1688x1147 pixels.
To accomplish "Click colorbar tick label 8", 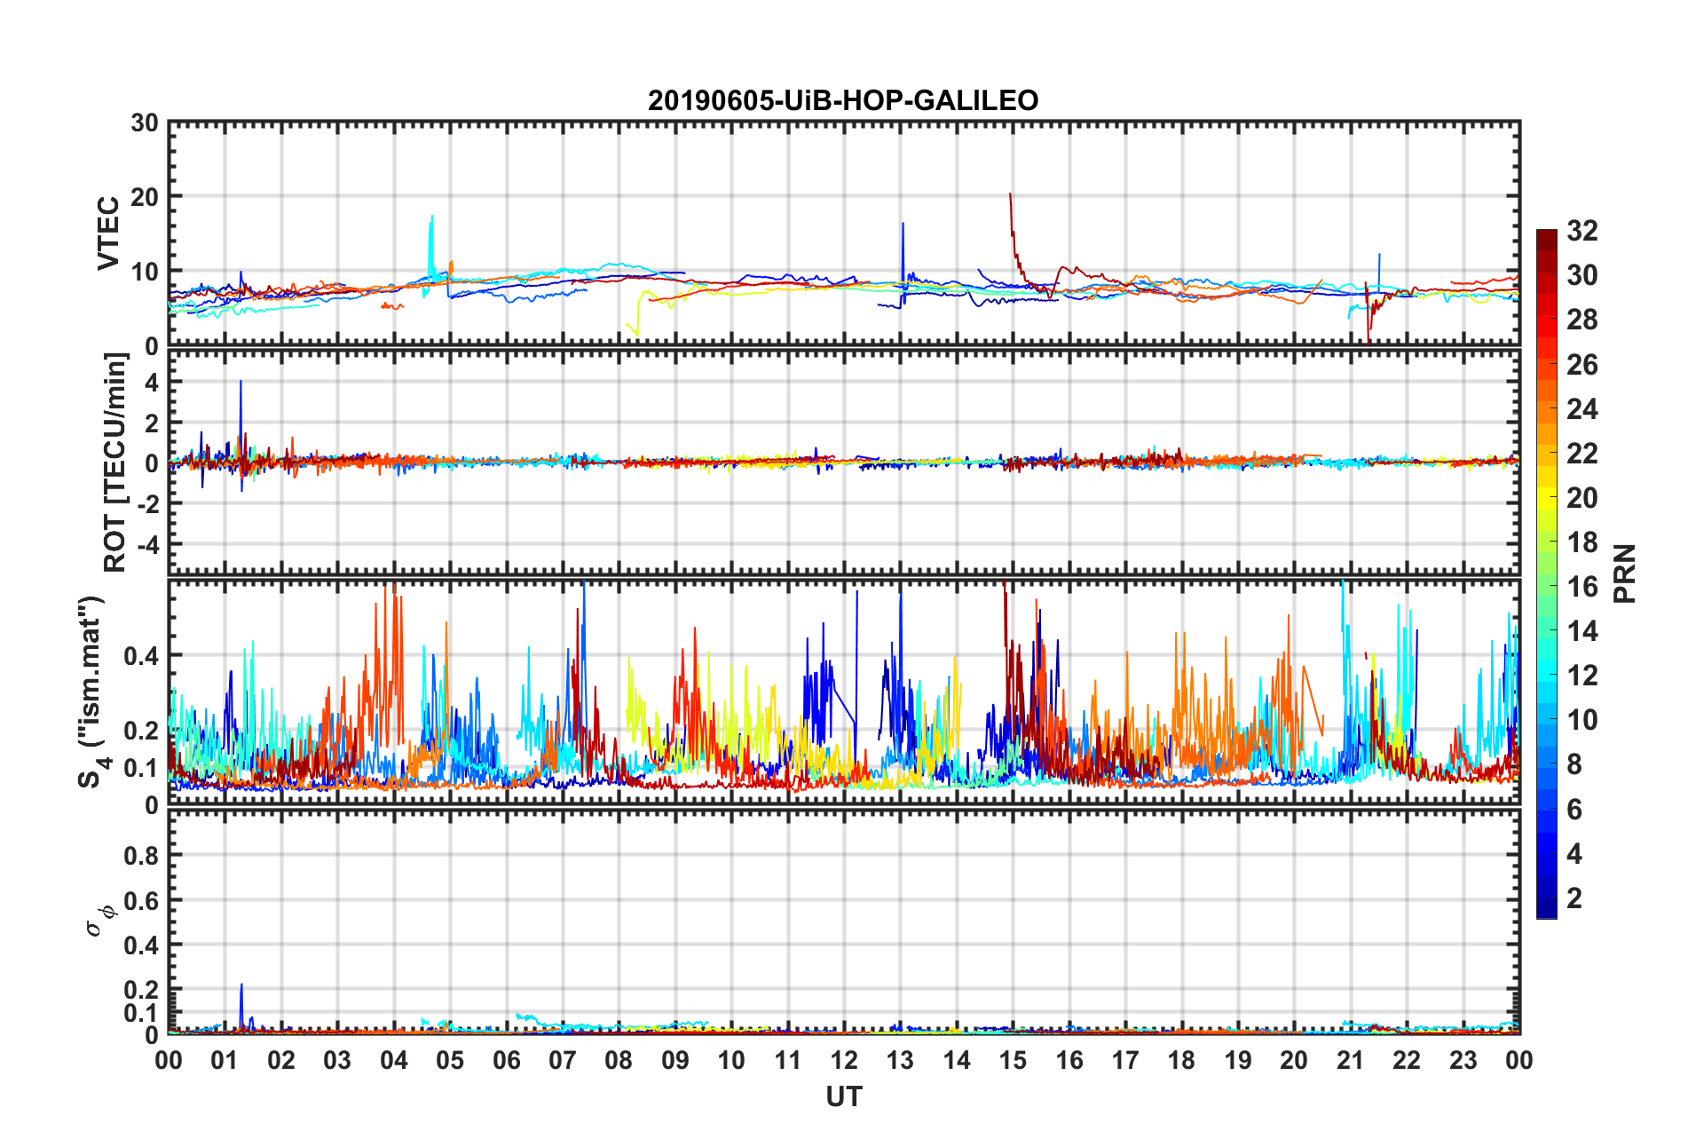I will click(x=1574, y=764).
